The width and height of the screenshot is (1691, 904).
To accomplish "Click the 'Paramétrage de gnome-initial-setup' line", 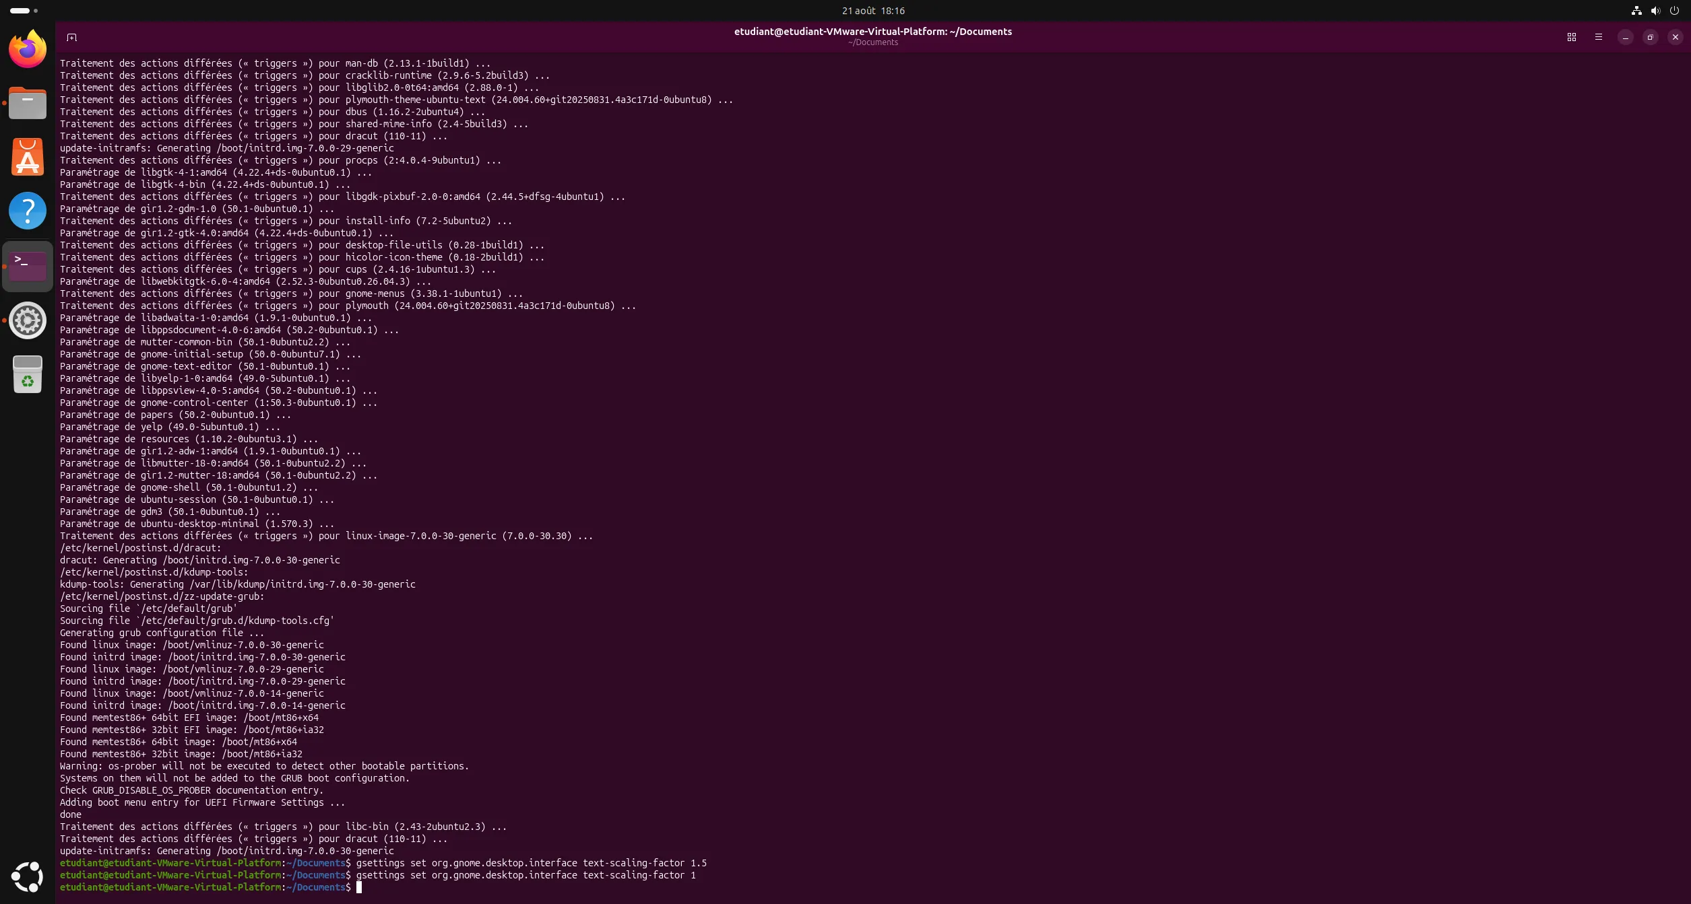I will (210, 354).
